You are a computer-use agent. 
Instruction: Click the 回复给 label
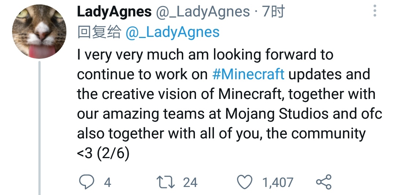99,32
